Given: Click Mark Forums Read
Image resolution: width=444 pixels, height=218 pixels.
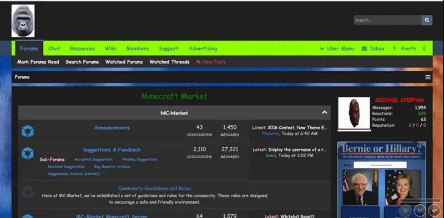Looking at the screenshot, I should pyautogui.click(x=38, y=62).
